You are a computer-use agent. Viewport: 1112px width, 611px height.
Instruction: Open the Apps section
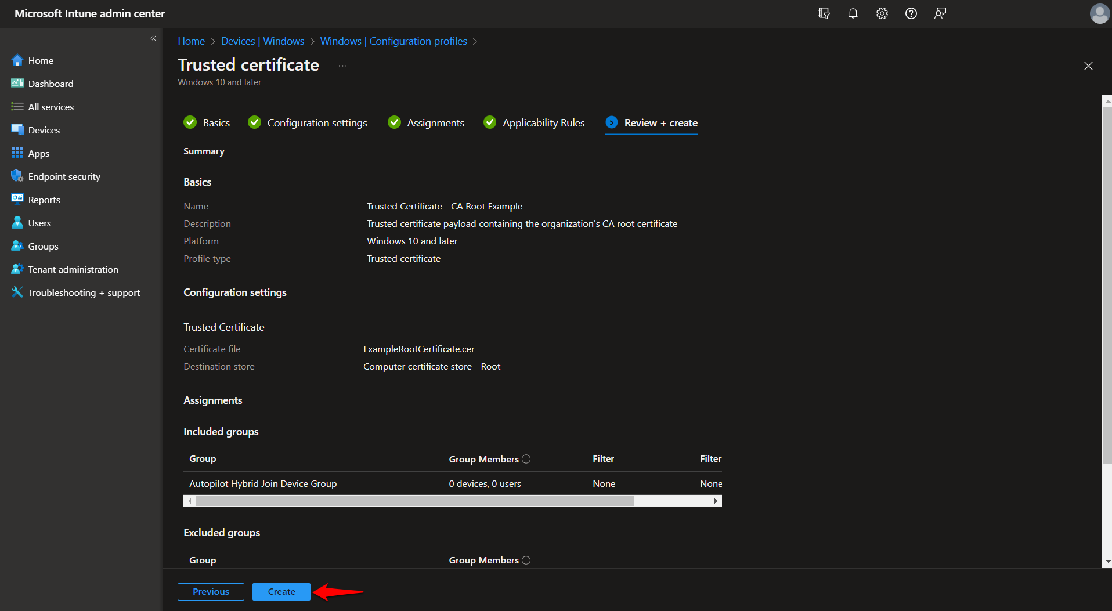click(38, 153)
